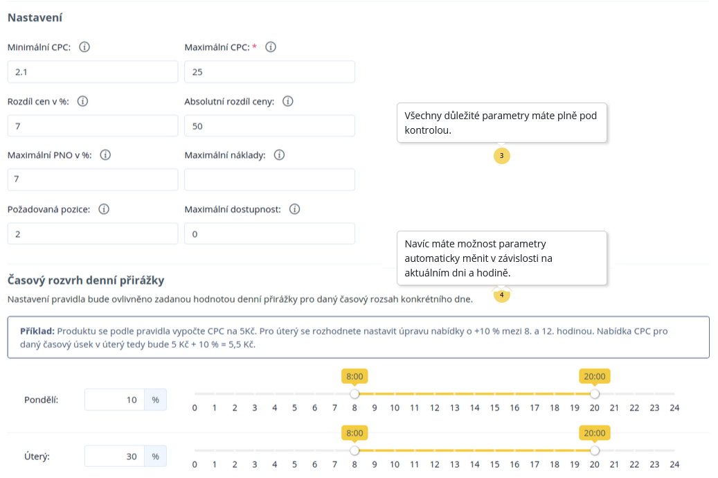Viewport: 718px width, 478px height.
Task: Click Úterý slider start handle at 8:00
Action: [x=354, y=450]
